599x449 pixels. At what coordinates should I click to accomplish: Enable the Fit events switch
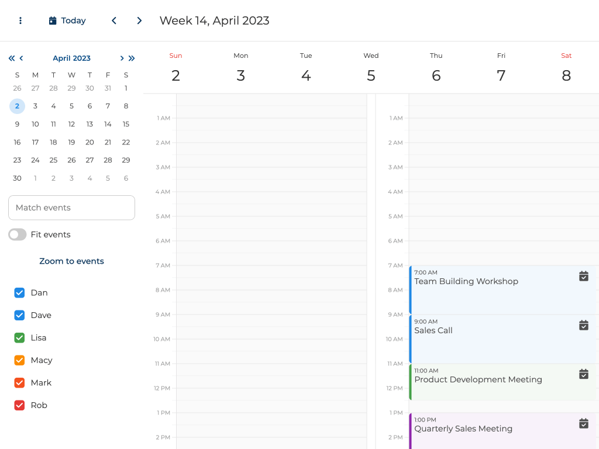[x=18, y=234]
